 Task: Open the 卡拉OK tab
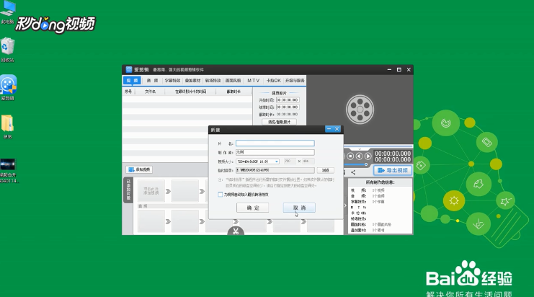[273, 81]
